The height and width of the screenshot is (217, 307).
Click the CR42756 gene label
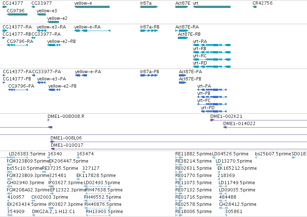[x=262, y=3]
